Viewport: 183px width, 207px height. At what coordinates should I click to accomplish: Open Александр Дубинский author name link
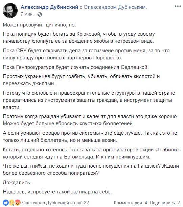49,7
